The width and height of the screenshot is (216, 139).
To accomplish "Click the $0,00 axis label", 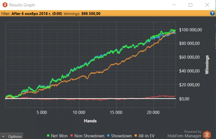I will tap(184, 99).
